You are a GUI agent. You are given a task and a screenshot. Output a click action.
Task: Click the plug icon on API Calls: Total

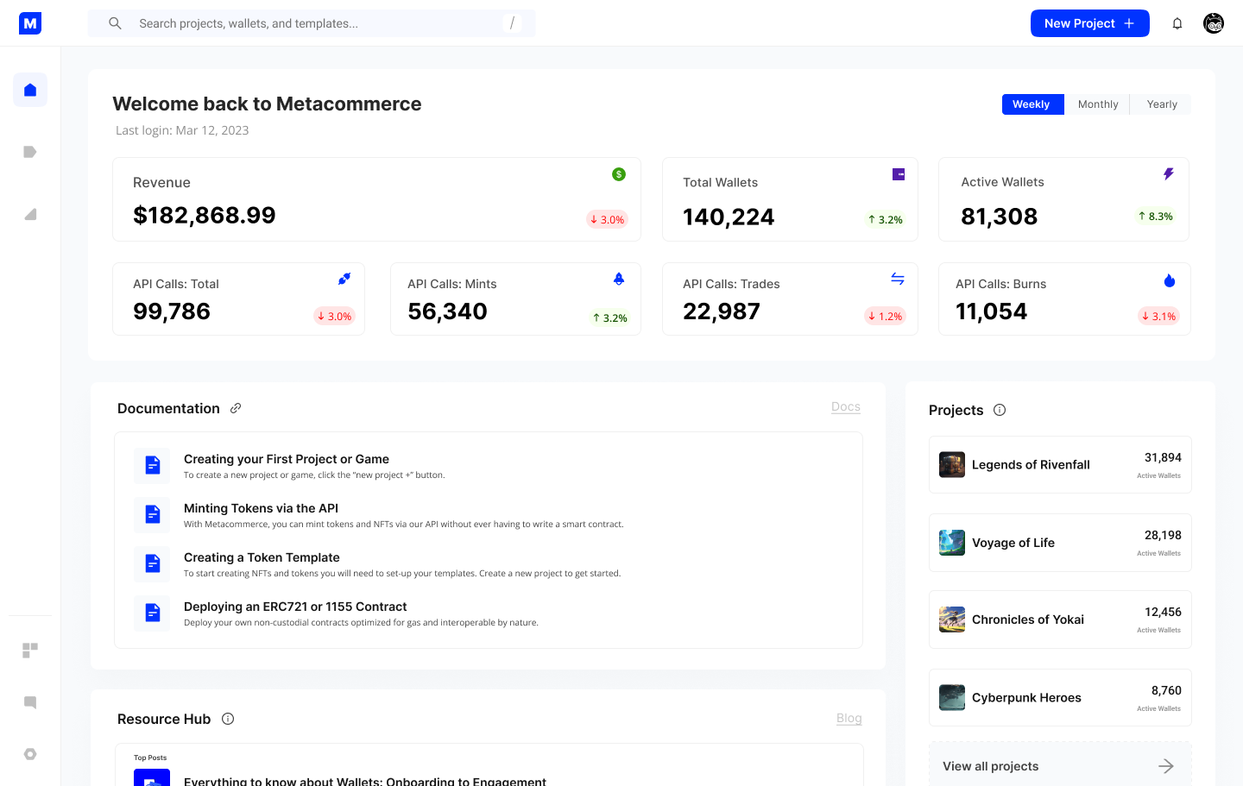pos(344,279)
